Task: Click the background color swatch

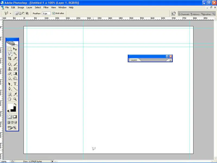Action: coord(14,110)
